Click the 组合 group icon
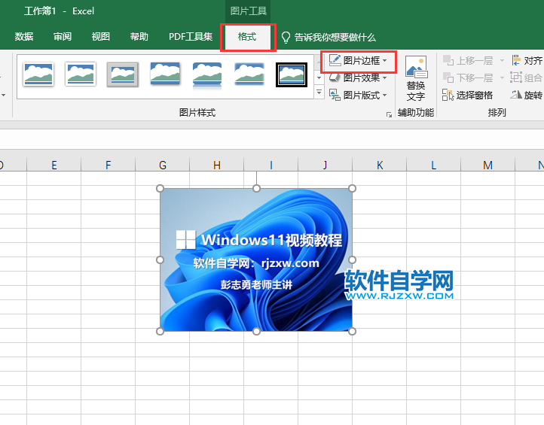The height and width of the screenshot is (425, 544). point(516,77)
